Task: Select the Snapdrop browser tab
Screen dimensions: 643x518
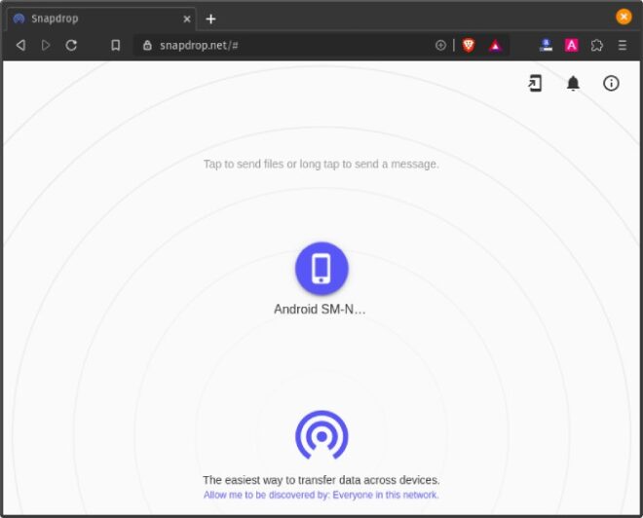Action: point(101,18)
